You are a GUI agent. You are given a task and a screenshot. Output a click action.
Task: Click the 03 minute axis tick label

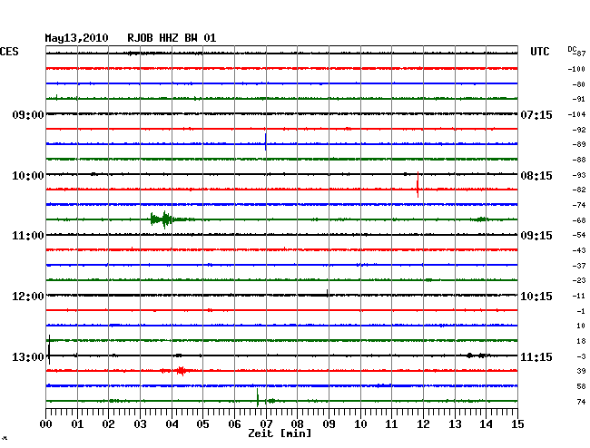click(140, 424)
